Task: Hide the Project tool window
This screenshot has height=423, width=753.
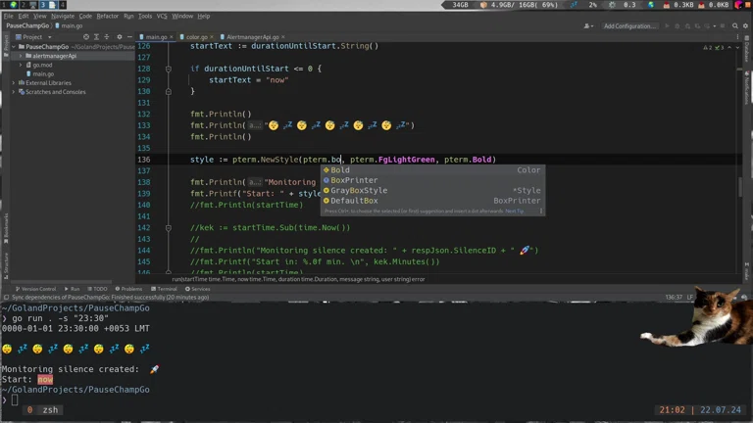Action: [129, 37]
